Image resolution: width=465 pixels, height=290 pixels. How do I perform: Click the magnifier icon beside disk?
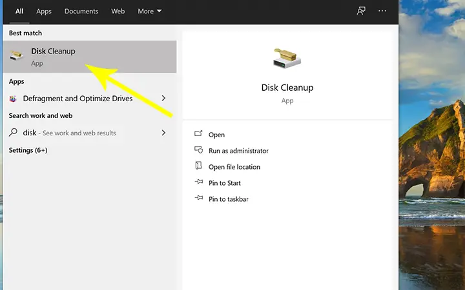click(x=13, y=132)
